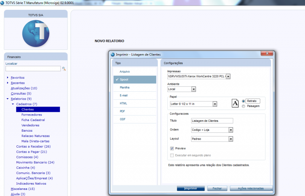
Task: Expand Movimento Bancario (24)
Action: tap(35, 163)
